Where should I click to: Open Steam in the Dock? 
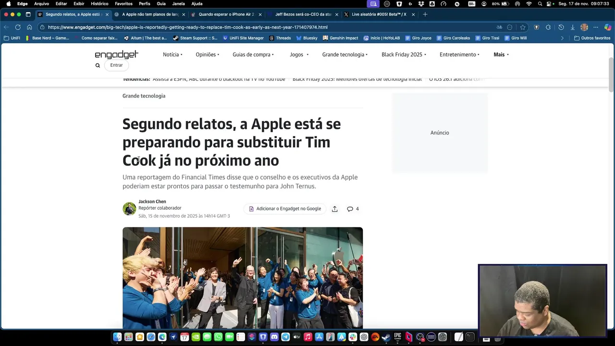(x=386, y=337)
